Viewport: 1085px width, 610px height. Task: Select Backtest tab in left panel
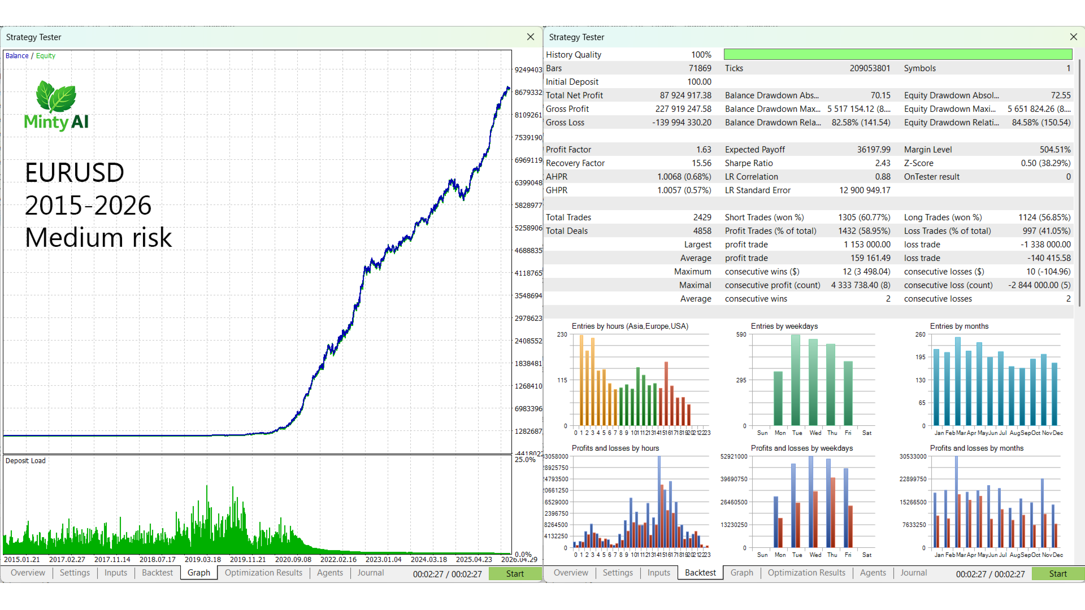157,573
